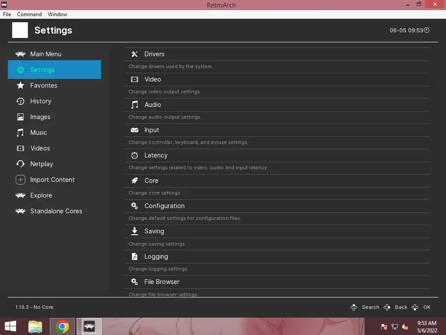Click the Input gamepad icon
This screenshot has height=335, width=446.
(x=135, y=130)
